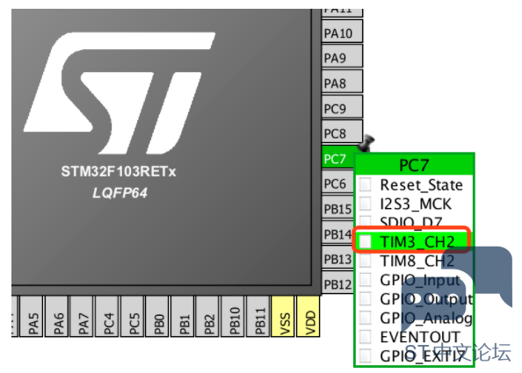The image size is (522, 373).
Task: Set PC7 as GPIO_Analog
Action: pos(414,318)
